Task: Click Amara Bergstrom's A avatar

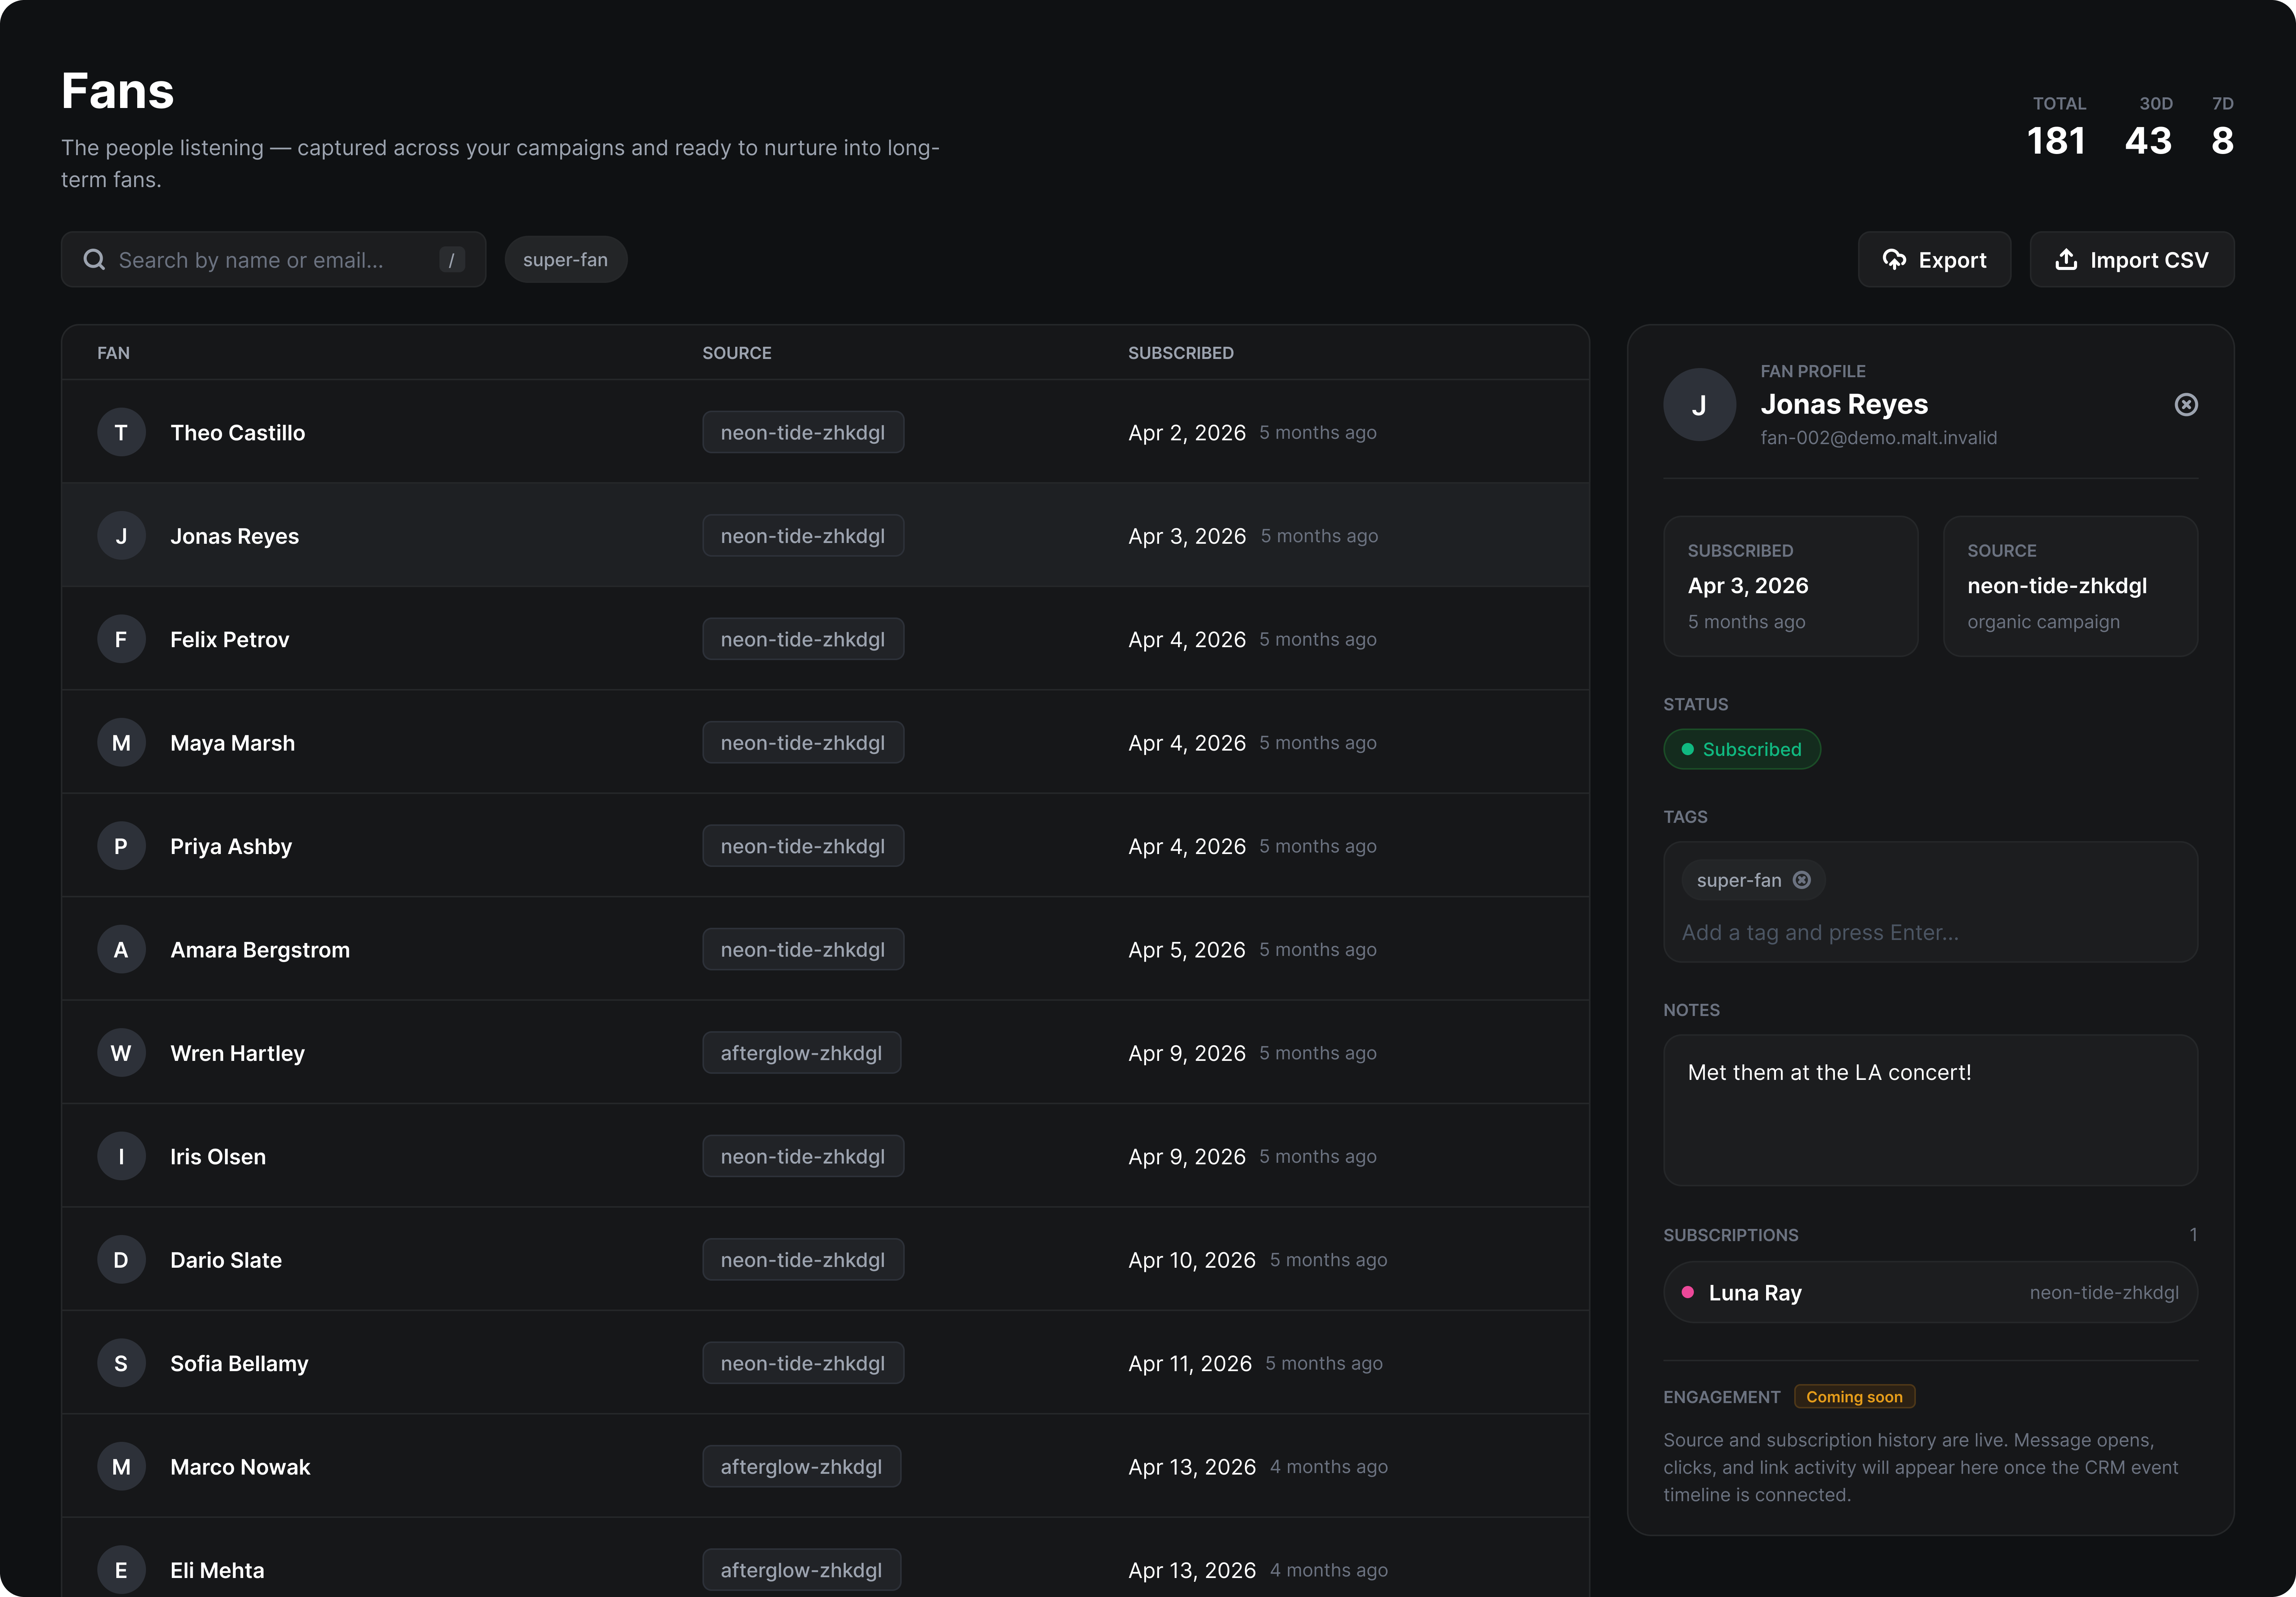Action: [x=121, y=950]
